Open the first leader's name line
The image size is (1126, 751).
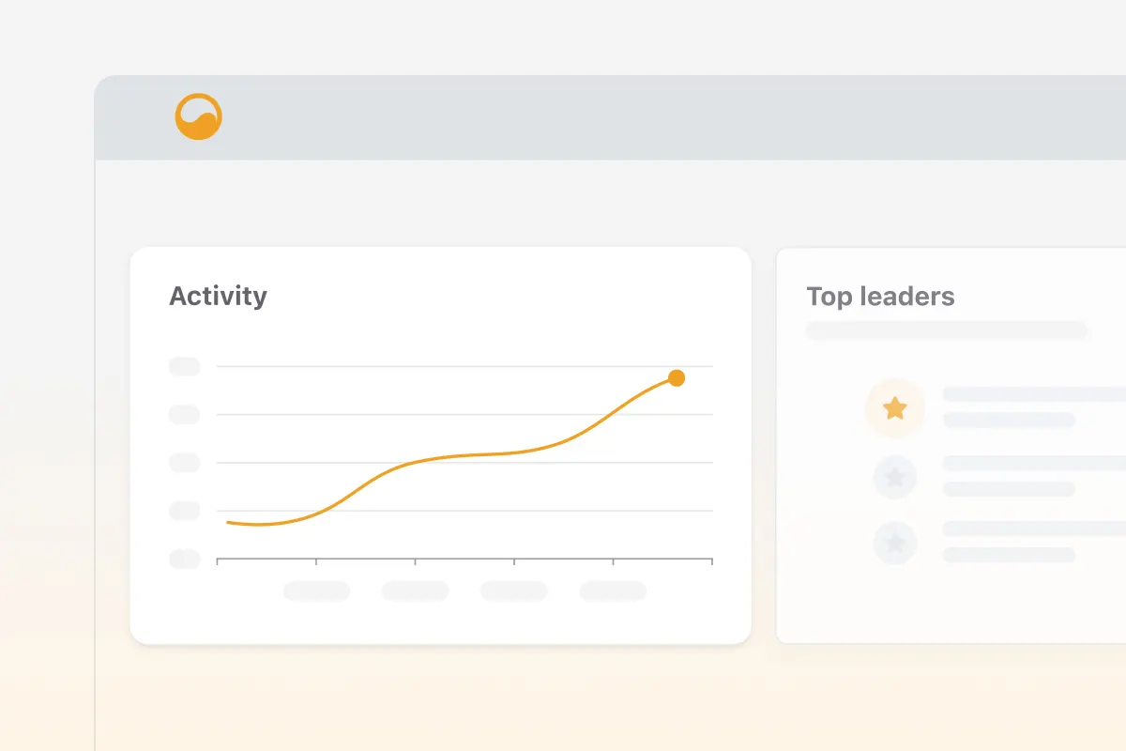pos(1032,394)
